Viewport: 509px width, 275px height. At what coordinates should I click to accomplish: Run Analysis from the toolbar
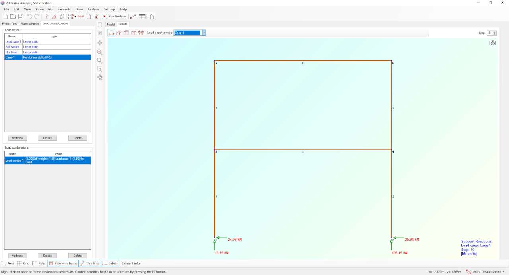pyautogui.click(x=114, y=16)
